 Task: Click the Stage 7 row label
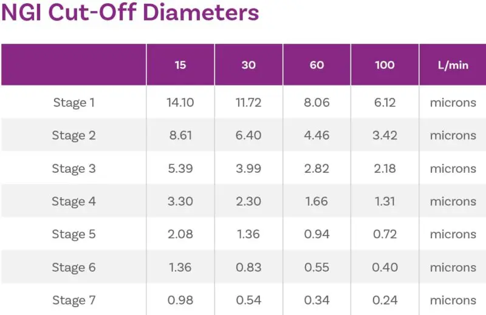coord(74,300)
